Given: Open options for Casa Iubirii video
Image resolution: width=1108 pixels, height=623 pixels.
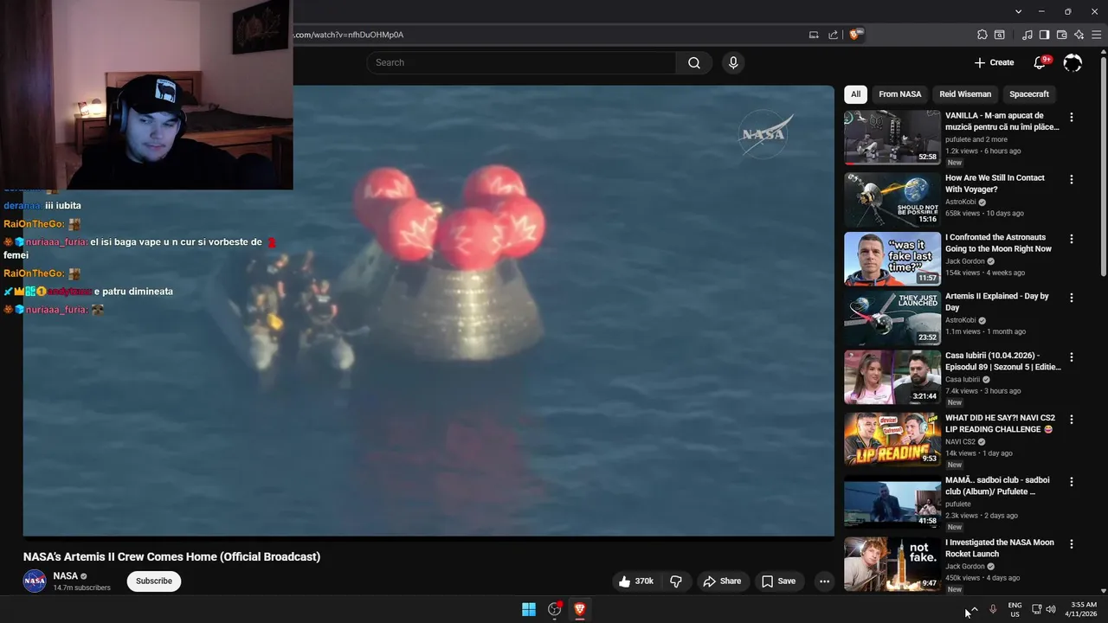Looking at the screenshot, I should pyautogui.click(x=1071, y=356).
